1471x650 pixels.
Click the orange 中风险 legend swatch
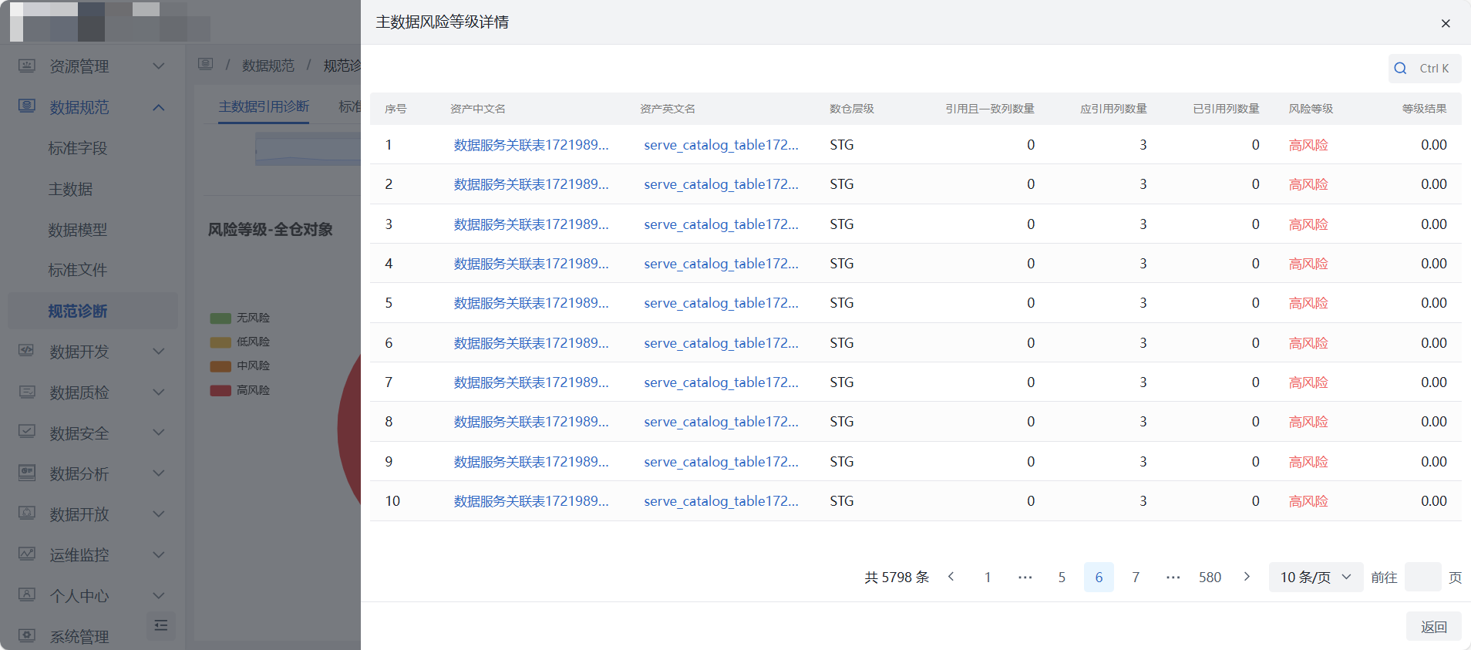(220, 366)
